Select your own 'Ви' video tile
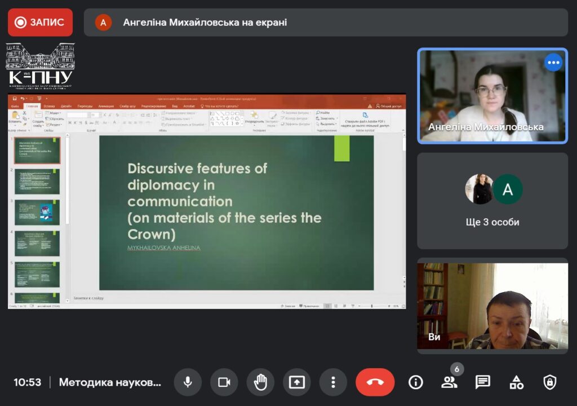Screen dimensions: 577x406 point(492,306)
